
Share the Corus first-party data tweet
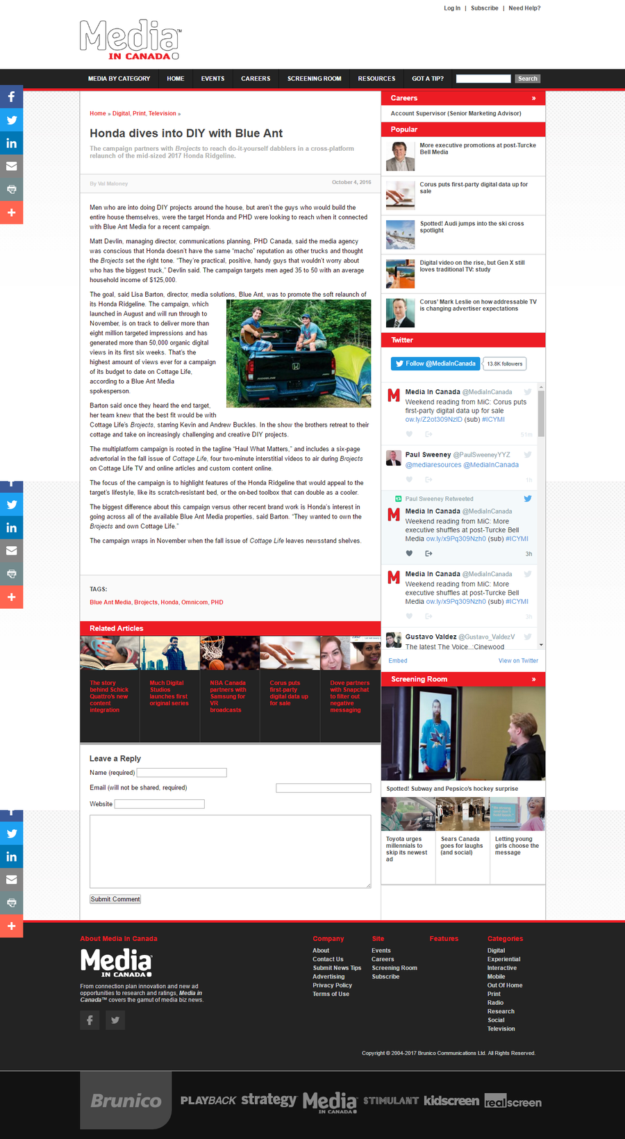click(x=428, y=434)
